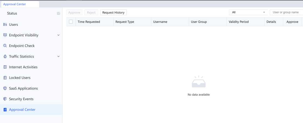This screenshot has height=123, width=303.
Task: Switch to the Approval Center tab
Action: point(15,4)
